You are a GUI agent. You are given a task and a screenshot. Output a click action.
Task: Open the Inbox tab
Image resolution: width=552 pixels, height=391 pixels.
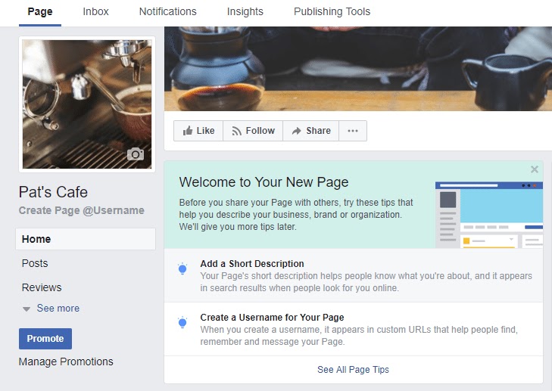click(95, 11)
